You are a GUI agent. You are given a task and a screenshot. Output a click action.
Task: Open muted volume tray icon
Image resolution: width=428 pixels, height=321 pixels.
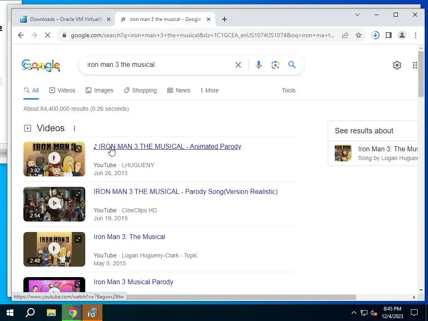(x=374, y=313)
